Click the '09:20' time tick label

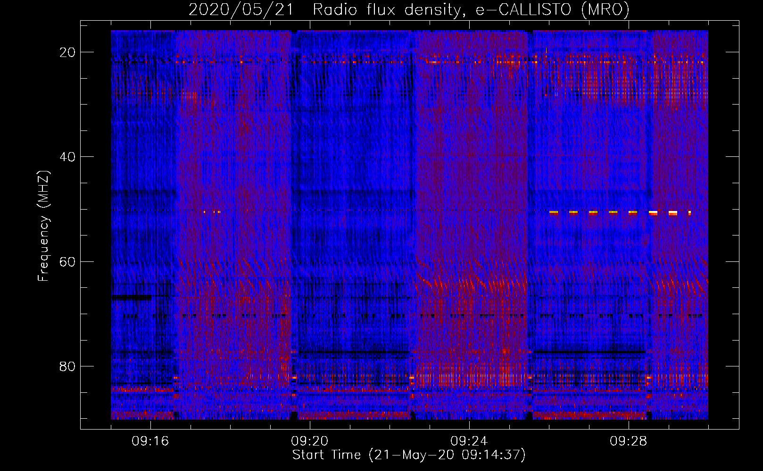tap(310, 441)
